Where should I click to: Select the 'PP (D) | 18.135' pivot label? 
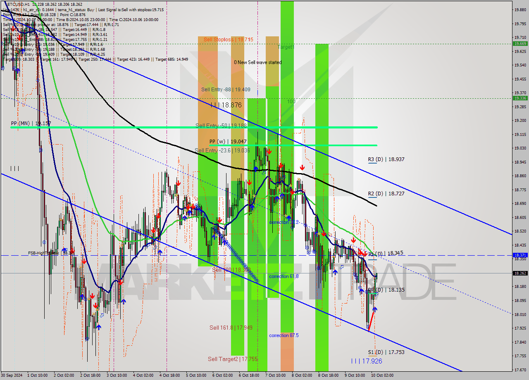(x=386, y=290)
